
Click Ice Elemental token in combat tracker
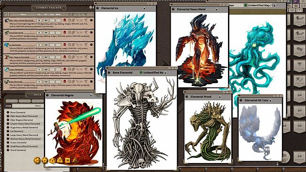coord(7,45)
